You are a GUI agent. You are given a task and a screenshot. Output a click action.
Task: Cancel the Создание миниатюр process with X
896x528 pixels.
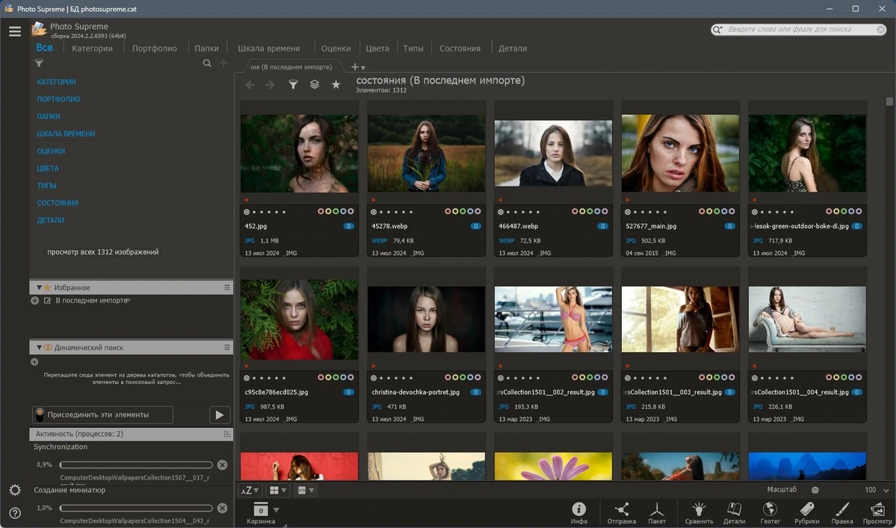[223, 508]
